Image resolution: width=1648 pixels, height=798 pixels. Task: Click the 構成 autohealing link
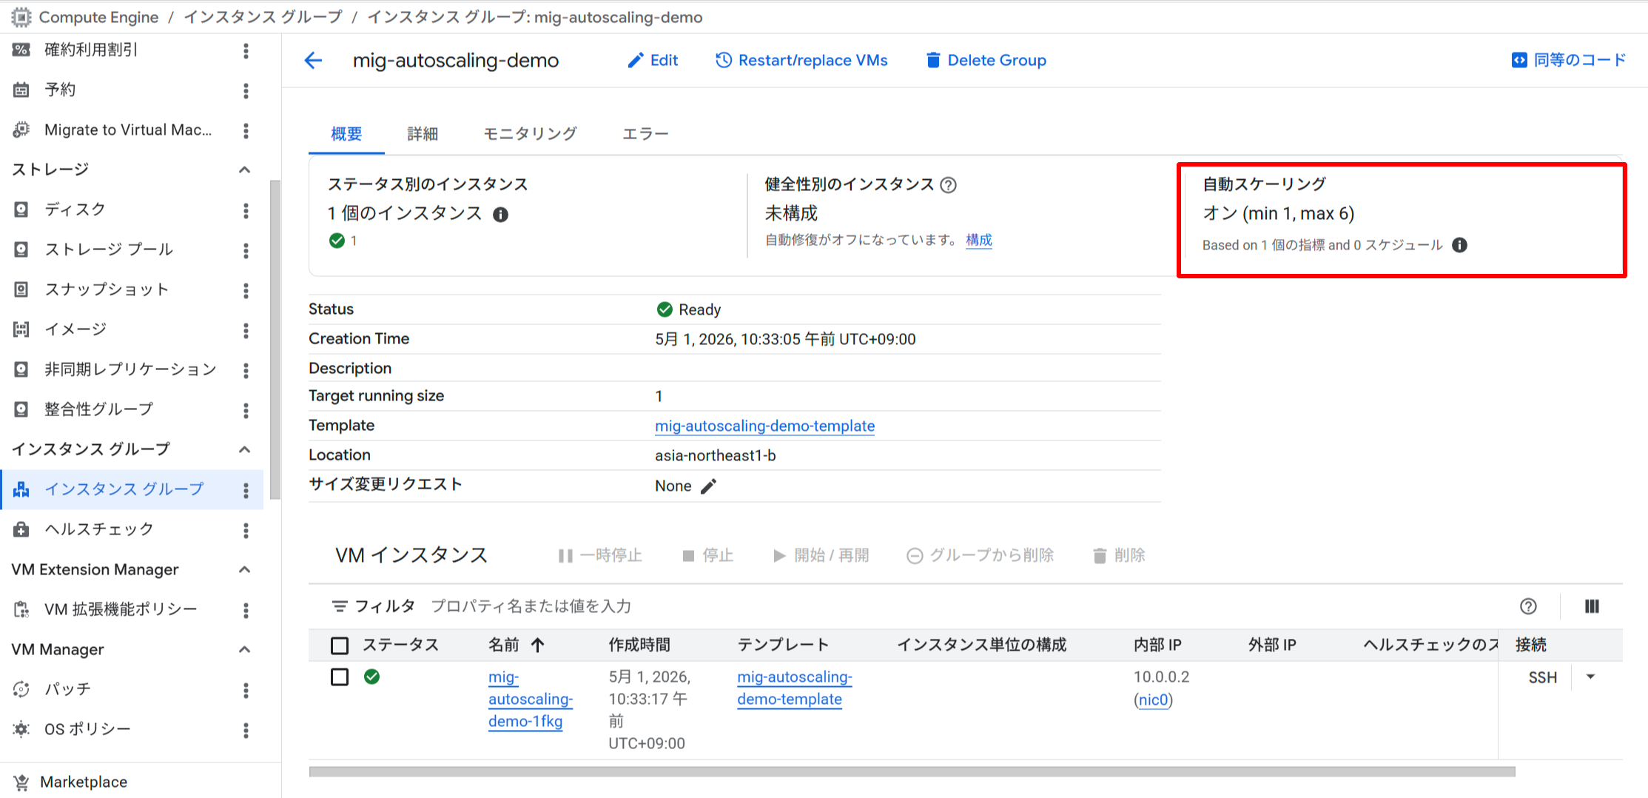click(x=978, y=240)
